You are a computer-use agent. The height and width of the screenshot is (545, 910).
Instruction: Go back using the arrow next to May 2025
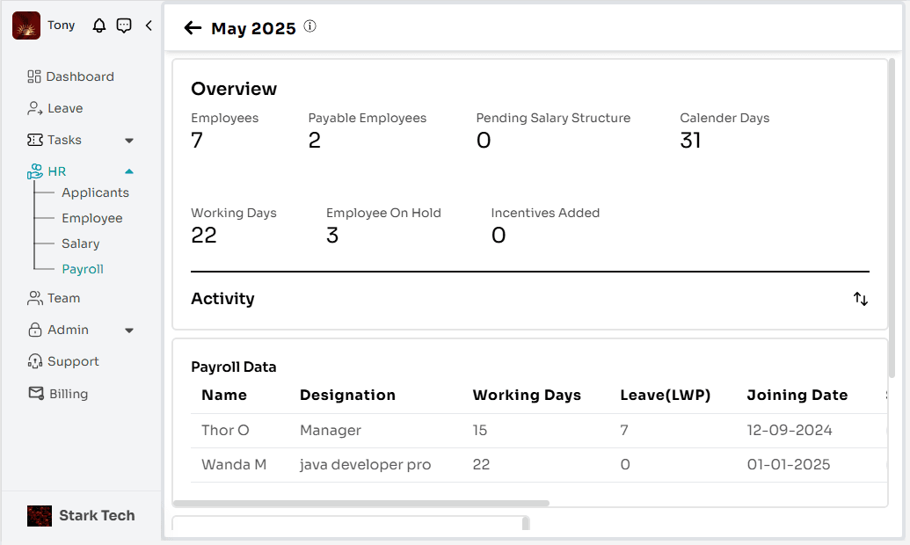[x=193, y=27]
